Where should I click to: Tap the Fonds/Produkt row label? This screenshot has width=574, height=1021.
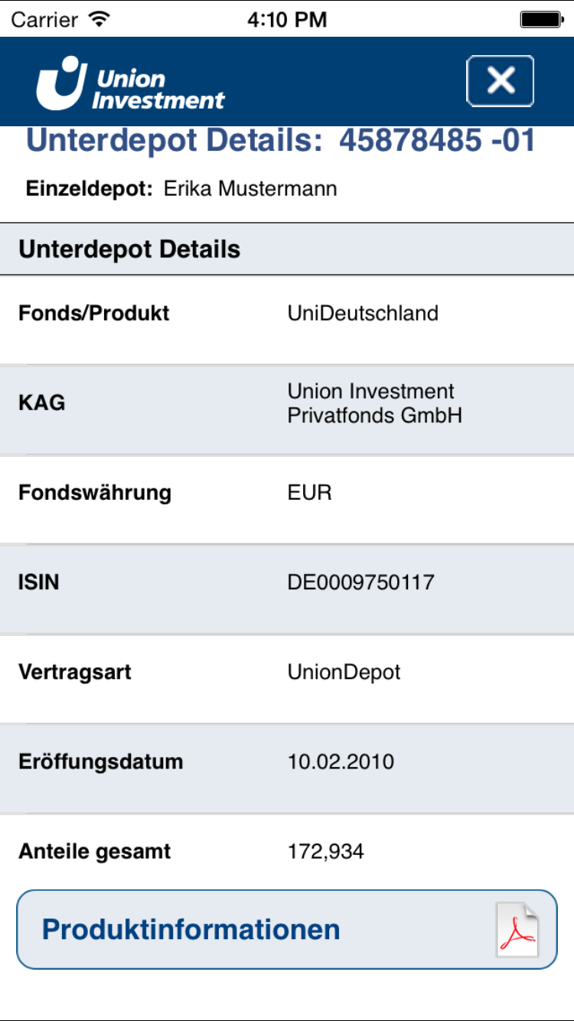(x=94, y=313)
